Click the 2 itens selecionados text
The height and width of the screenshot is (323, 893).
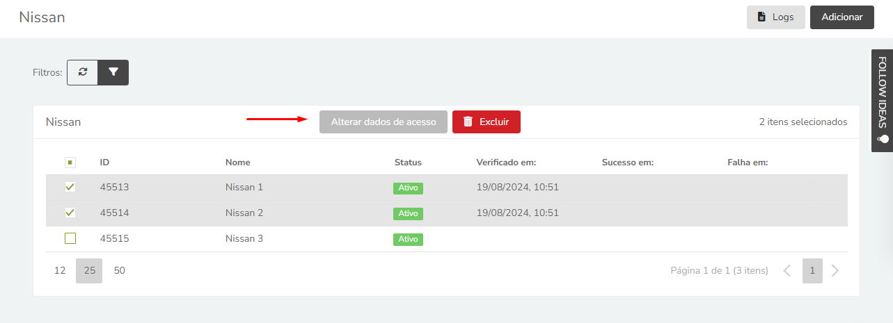point(803,122)
